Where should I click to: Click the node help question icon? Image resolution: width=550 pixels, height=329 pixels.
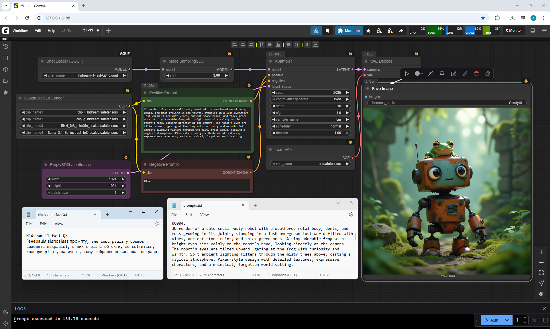tap(488, 74)
